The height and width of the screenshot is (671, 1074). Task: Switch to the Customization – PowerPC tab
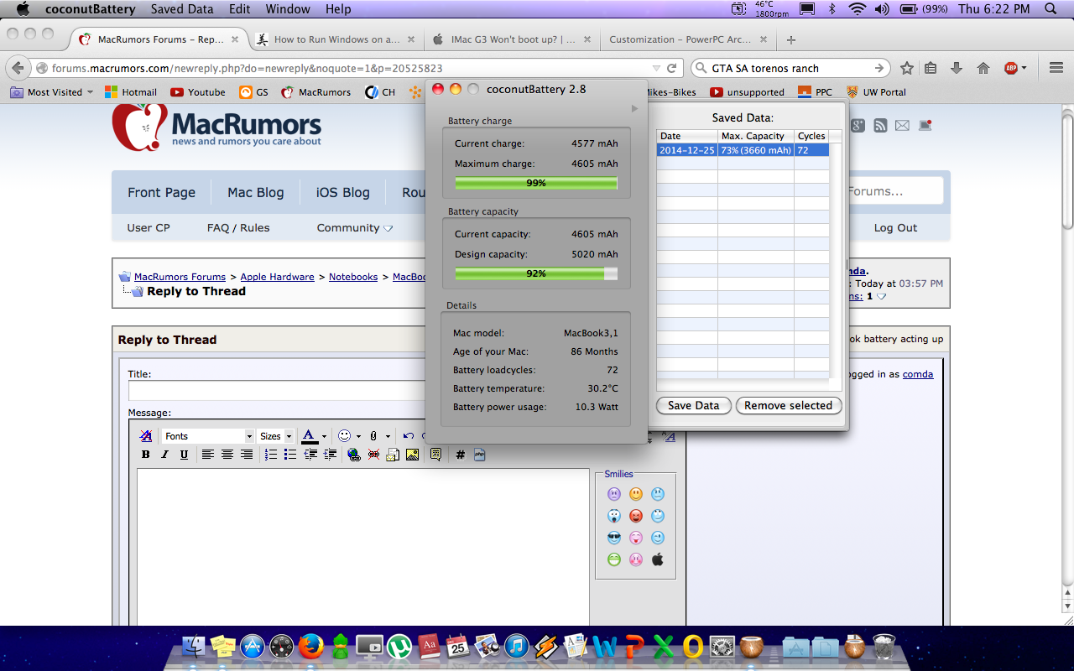687,39
